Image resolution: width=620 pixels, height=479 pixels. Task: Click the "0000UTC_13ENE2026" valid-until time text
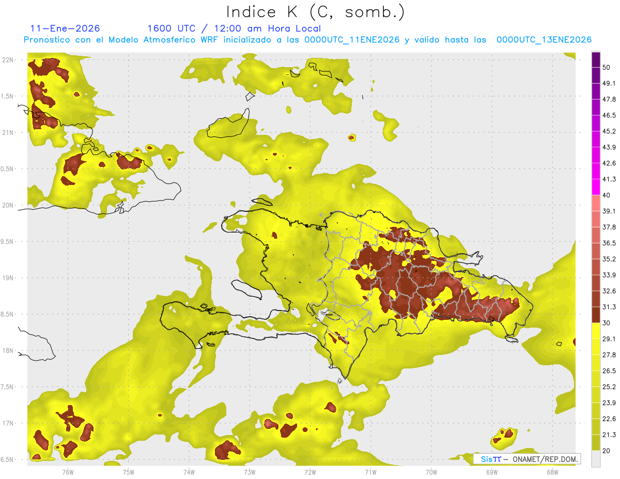[x=544, y=40]
